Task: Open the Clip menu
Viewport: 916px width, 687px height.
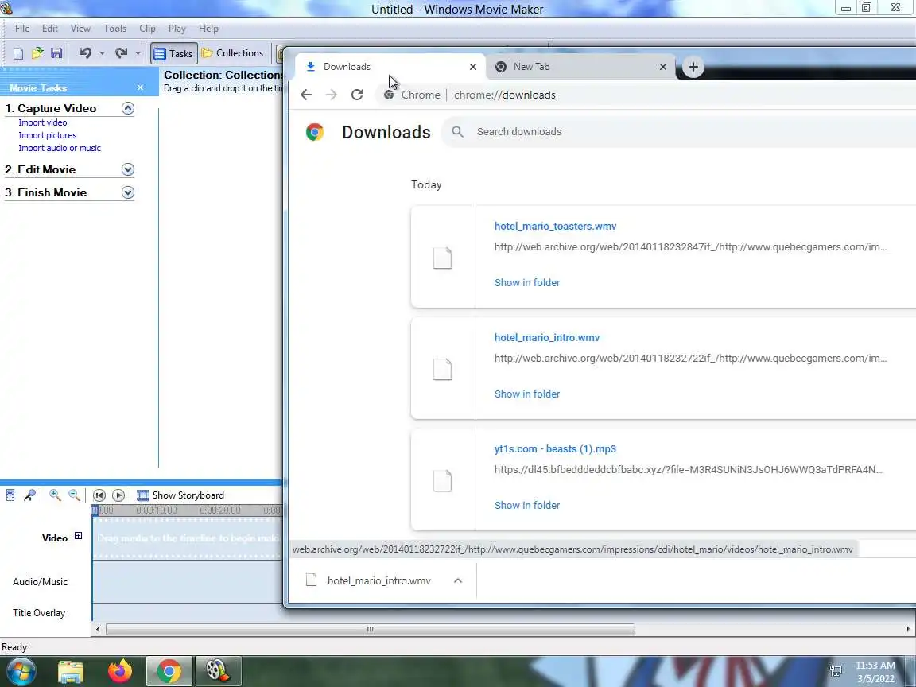Action: pyautogui.click(x=147, y=29)
